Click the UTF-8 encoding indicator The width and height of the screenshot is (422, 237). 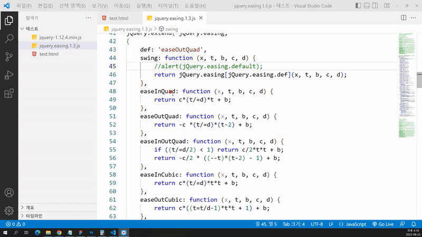tap(317, 224)
